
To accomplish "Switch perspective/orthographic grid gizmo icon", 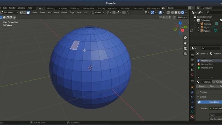I will [185, 54].
